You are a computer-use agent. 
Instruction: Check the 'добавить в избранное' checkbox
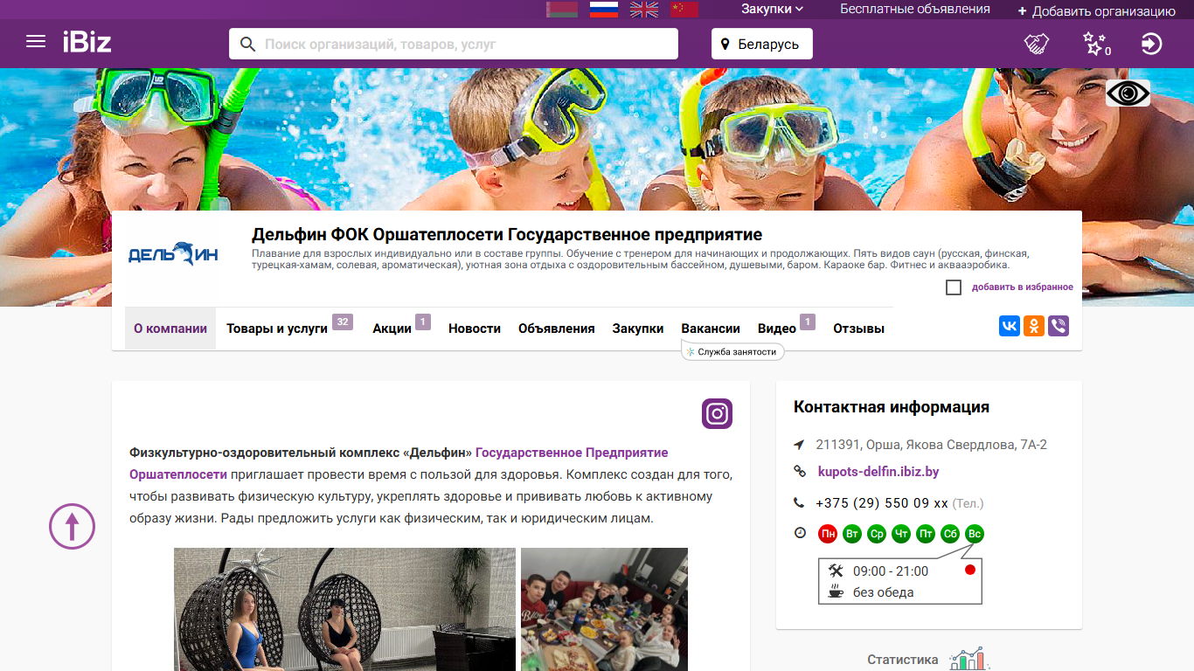coord(954,287)
